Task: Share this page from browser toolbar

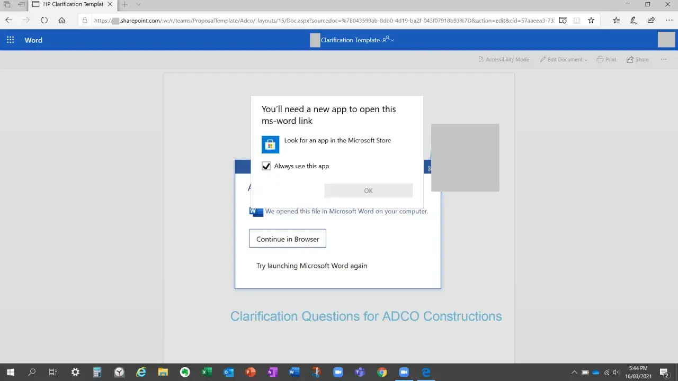Action: tap(651, 21)
